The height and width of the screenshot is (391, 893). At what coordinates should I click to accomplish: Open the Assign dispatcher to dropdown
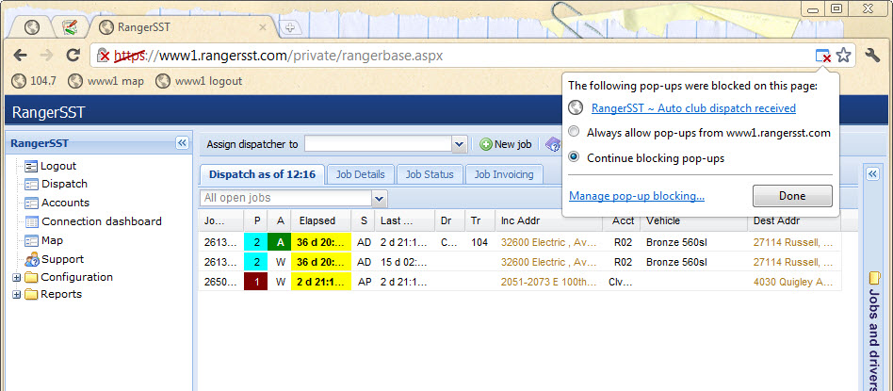click(x=459, y=144)
